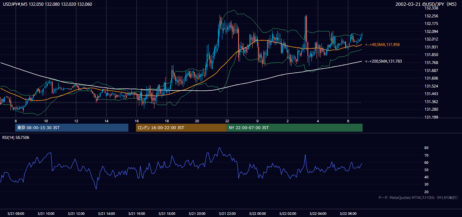
Task: Click price axis value 132.094
Action: click(x=431, y=31)
